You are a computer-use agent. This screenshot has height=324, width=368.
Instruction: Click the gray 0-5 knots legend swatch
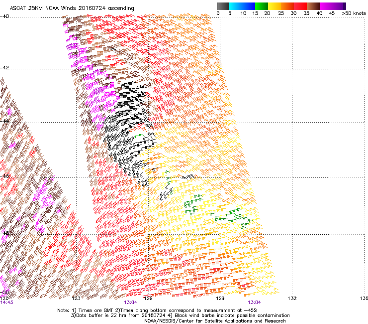[x=223, y=6]
